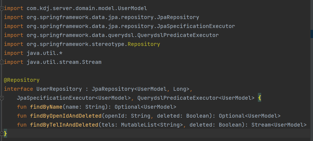Click JpaRepository in the interface declaration line
Viewport: 313px width, 141px height.
coord(113,89)
